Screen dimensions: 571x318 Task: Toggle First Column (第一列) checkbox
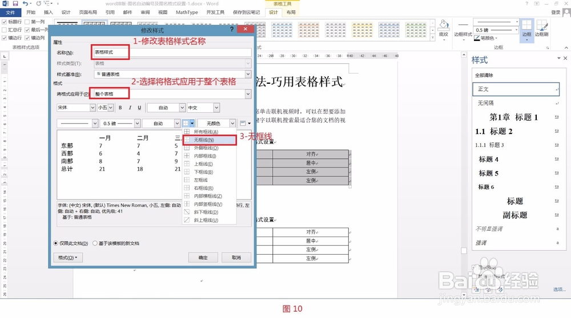coord(27,22)
